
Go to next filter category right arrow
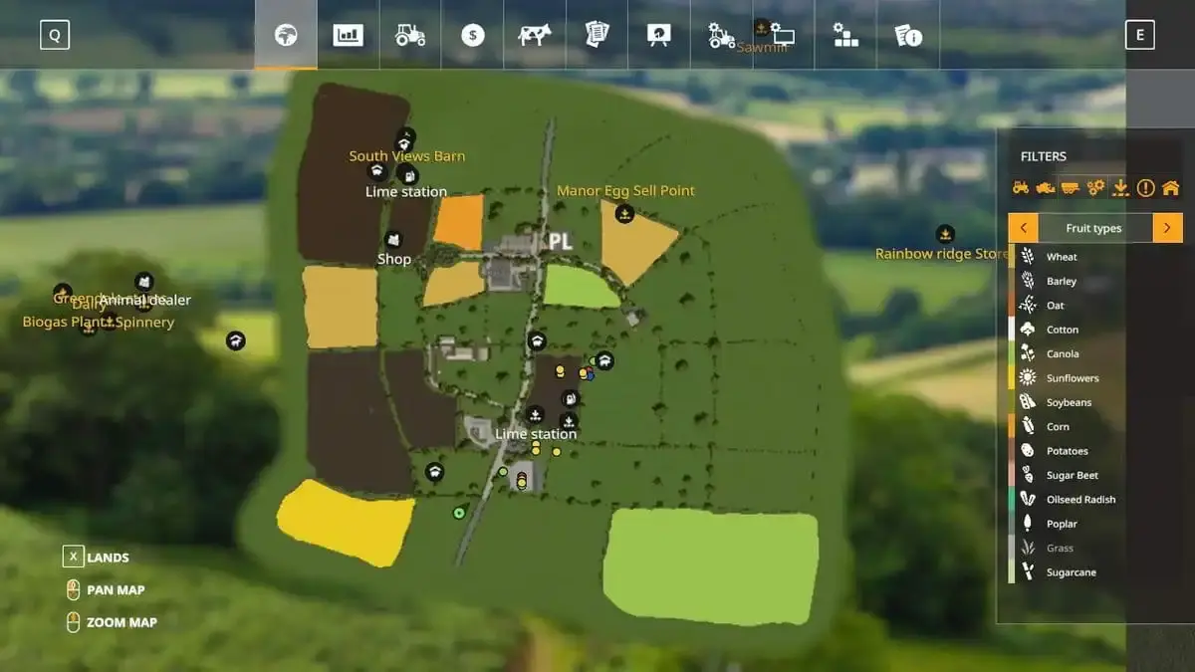coord(1168,228)
